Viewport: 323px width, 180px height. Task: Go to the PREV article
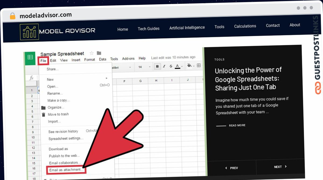click(x=234, y=168)
